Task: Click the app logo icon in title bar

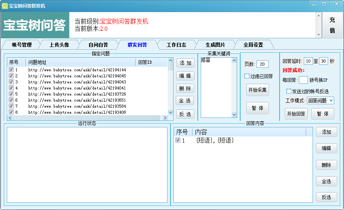Action: [5, 6]
